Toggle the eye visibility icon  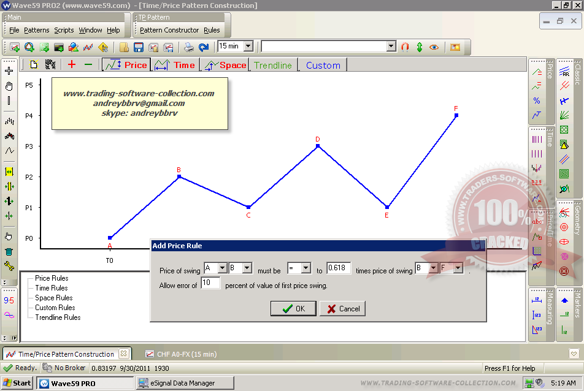[434, 47]
